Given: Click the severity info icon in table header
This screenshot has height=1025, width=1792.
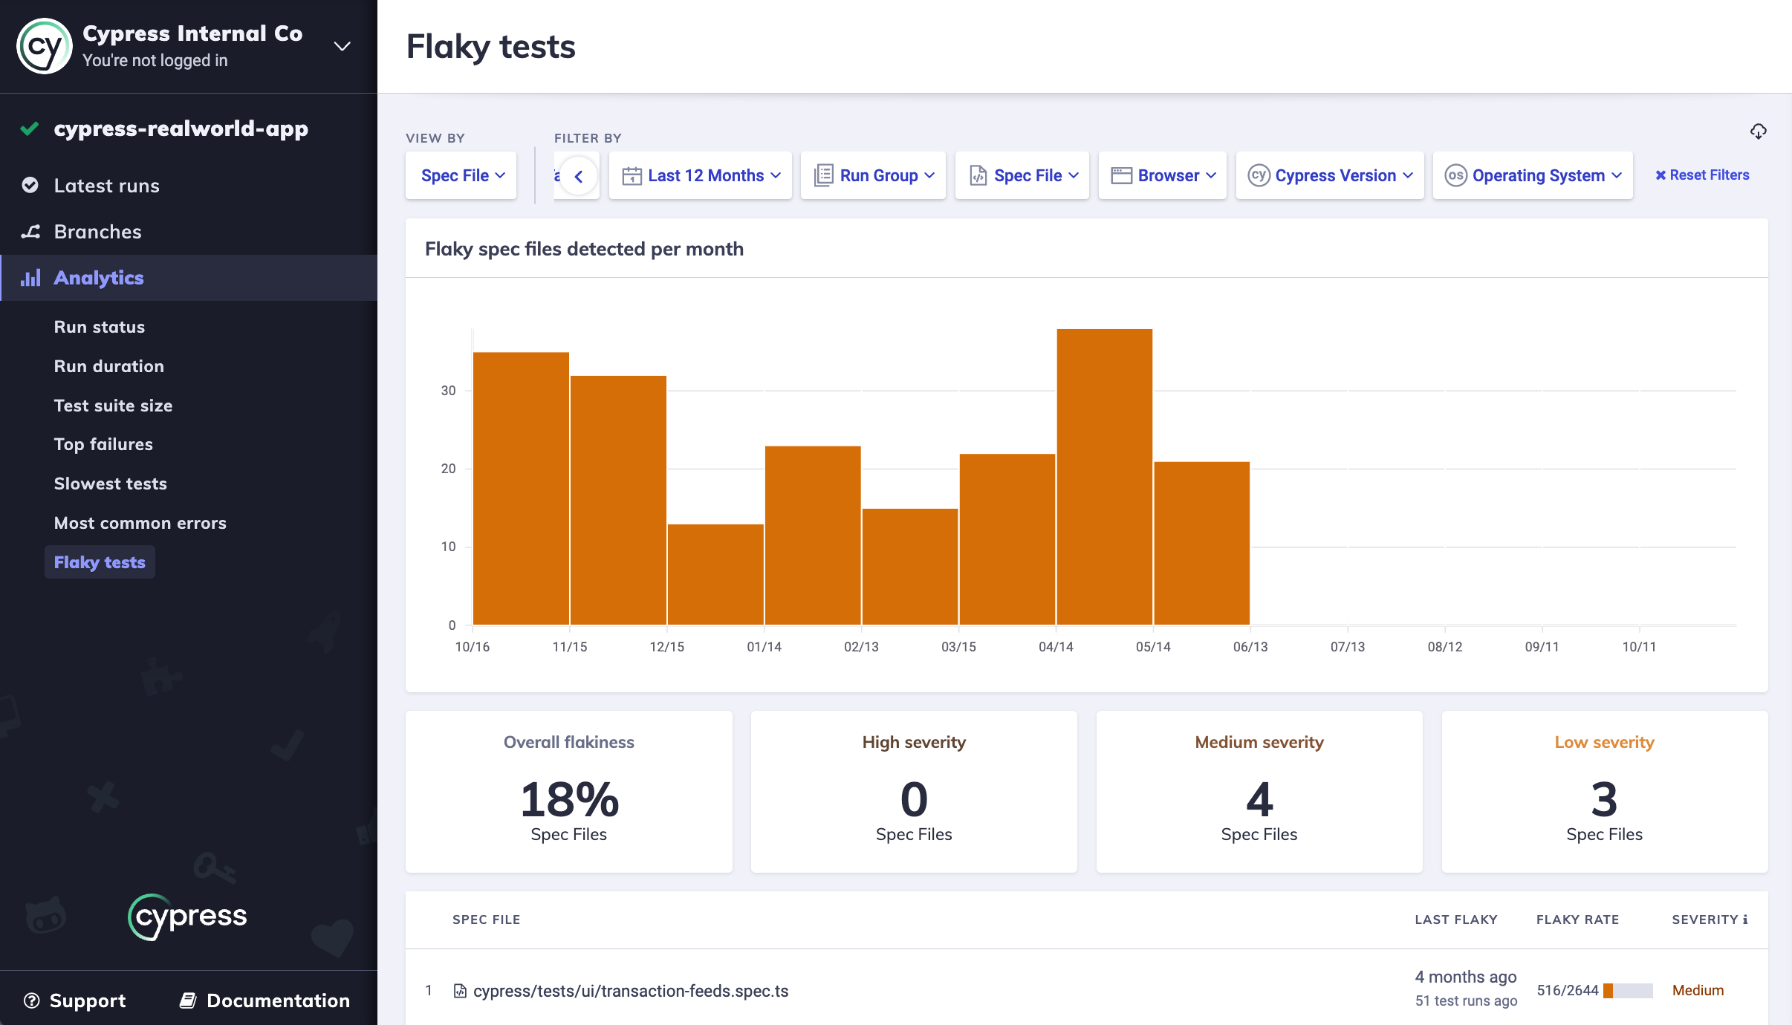Looking at the screenshot, I should click(x=1745, y=920).
